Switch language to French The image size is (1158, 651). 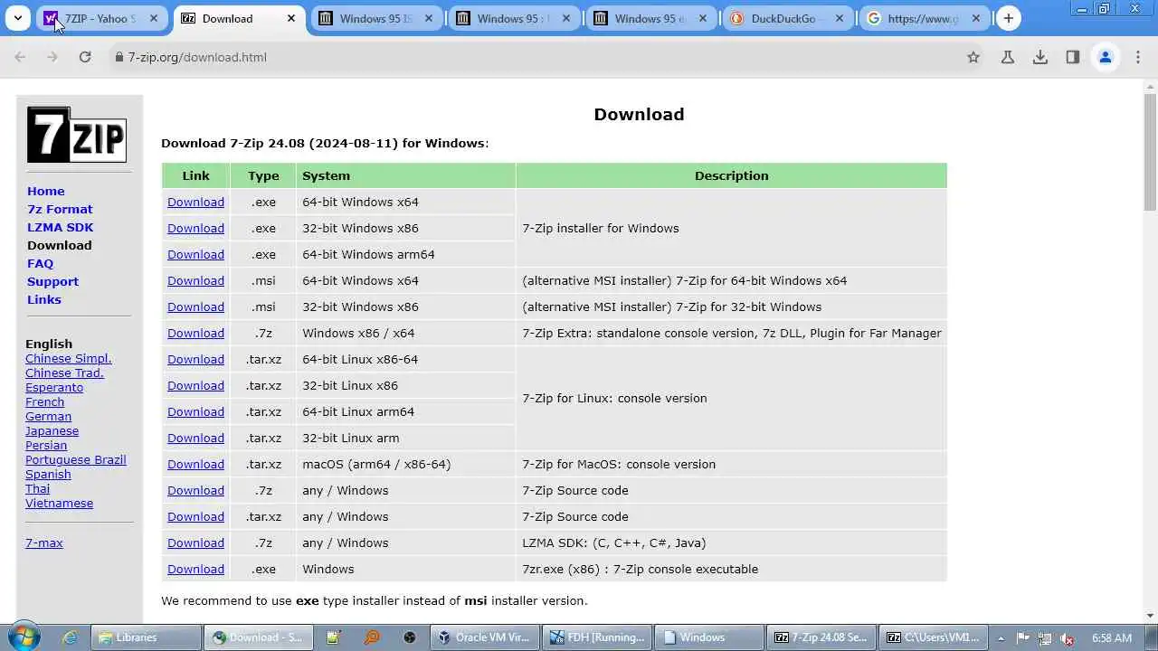tap(44, 401)
